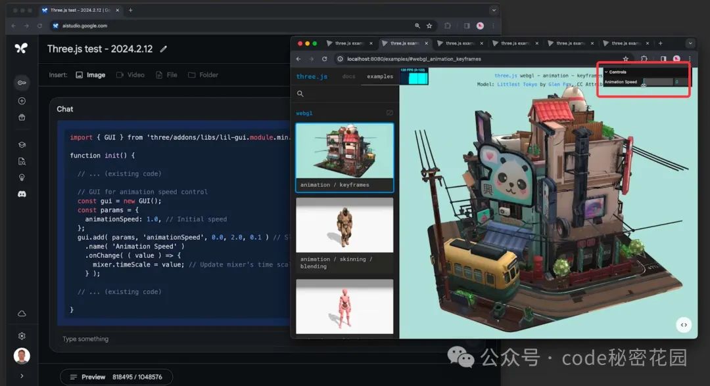Viewport: 710px width, 386px height.
Task: Click the create new prompt plus icon
Action: pos(22,101)
